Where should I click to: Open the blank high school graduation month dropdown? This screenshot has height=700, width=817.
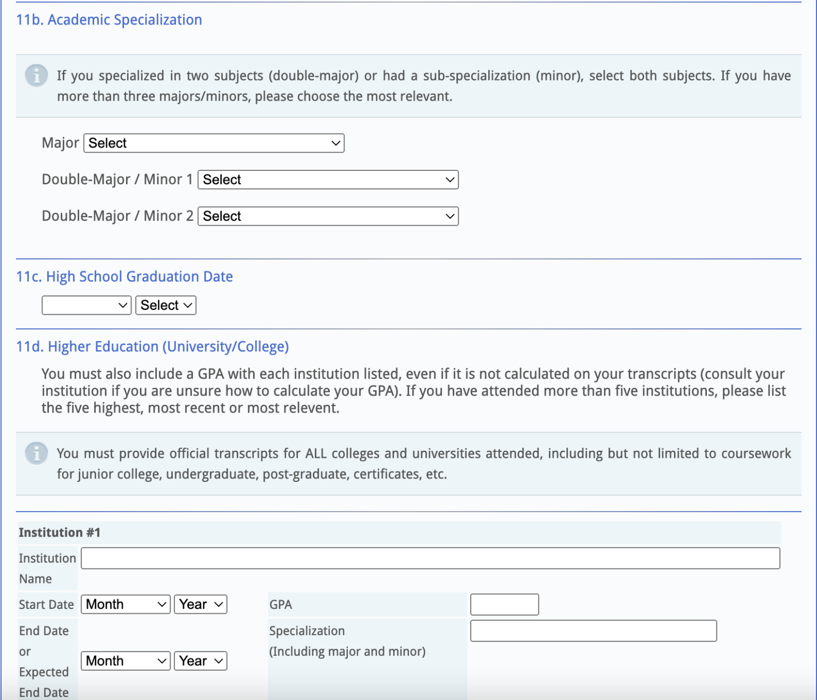click(x=86, y=306)
